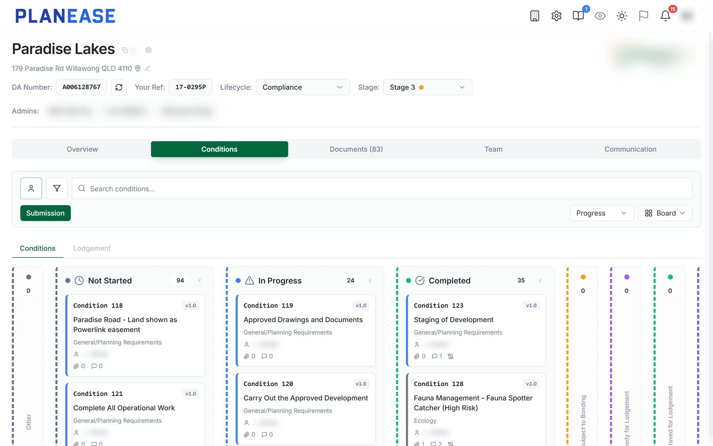Image resolution: width=713 pixels, height=446 pixels.
Task: Open user avatar menu
Action: click(x=687, y=16)
